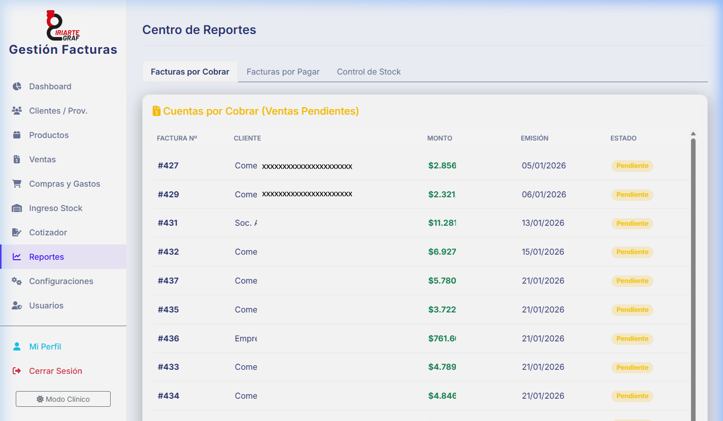The image size is (723, 421).
Task: Select invoice number #436
Action: pyautogui.click(x=168, y=338)
